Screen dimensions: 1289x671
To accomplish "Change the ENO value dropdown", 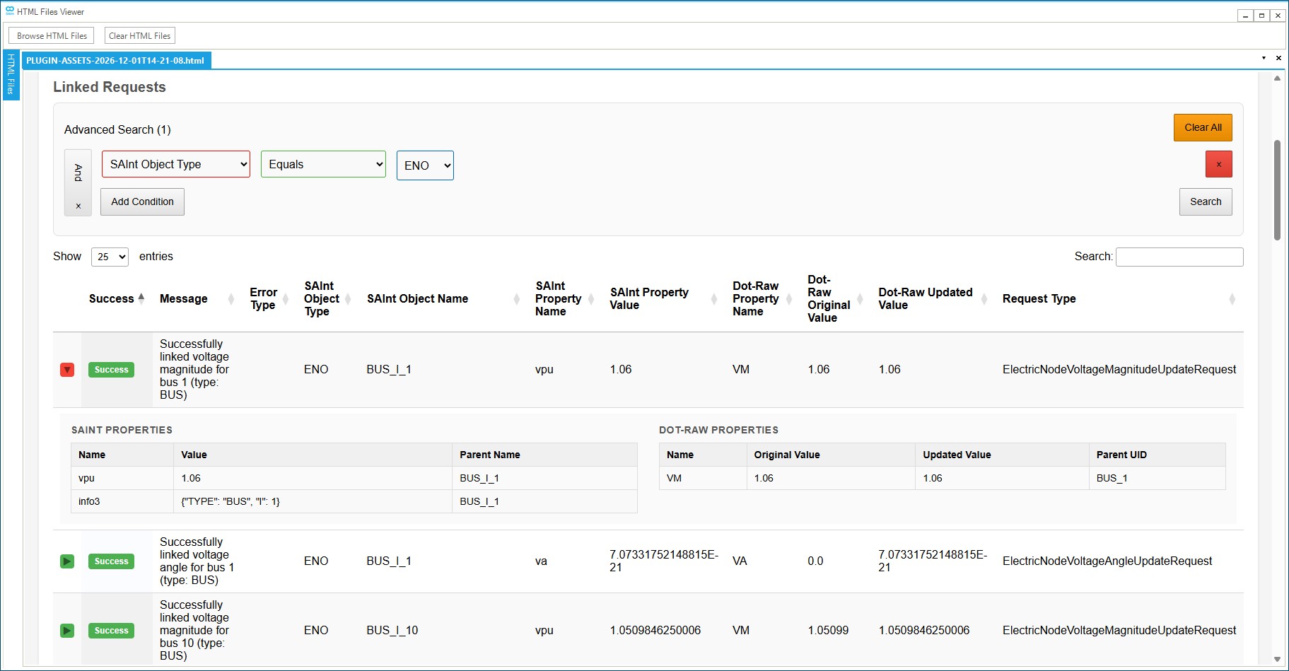I will coord(425,165).
